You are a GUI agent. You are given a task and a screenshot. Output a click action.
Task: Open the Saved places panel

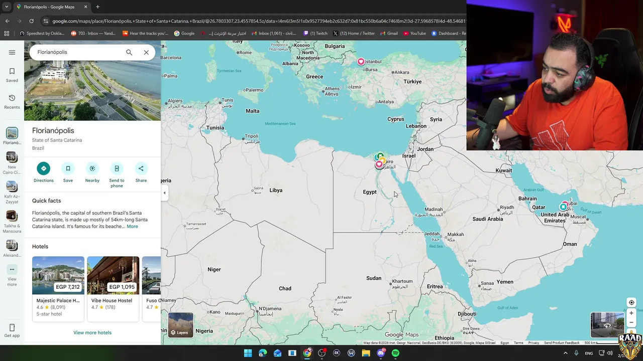[x=12, y=75]
